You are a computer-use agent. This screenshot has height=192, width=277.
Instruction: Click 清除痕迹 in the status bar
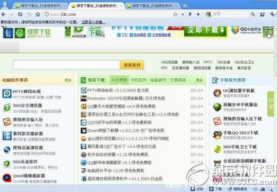(x=237, y=189)
